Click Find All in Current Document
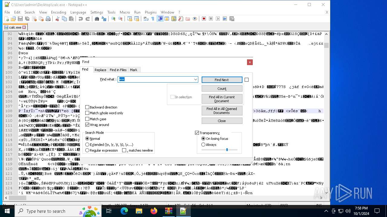 coord(222,99)
